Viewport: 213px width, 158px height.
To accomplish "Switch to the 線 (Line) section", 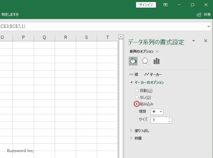I will pos(134,74).
